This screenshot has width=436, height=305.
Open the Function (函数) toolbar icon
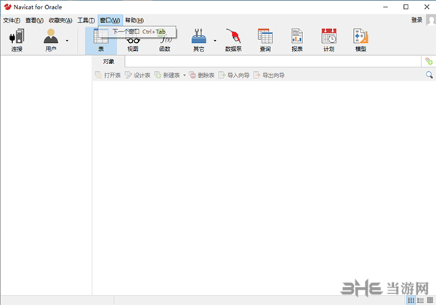coord(165,41)
